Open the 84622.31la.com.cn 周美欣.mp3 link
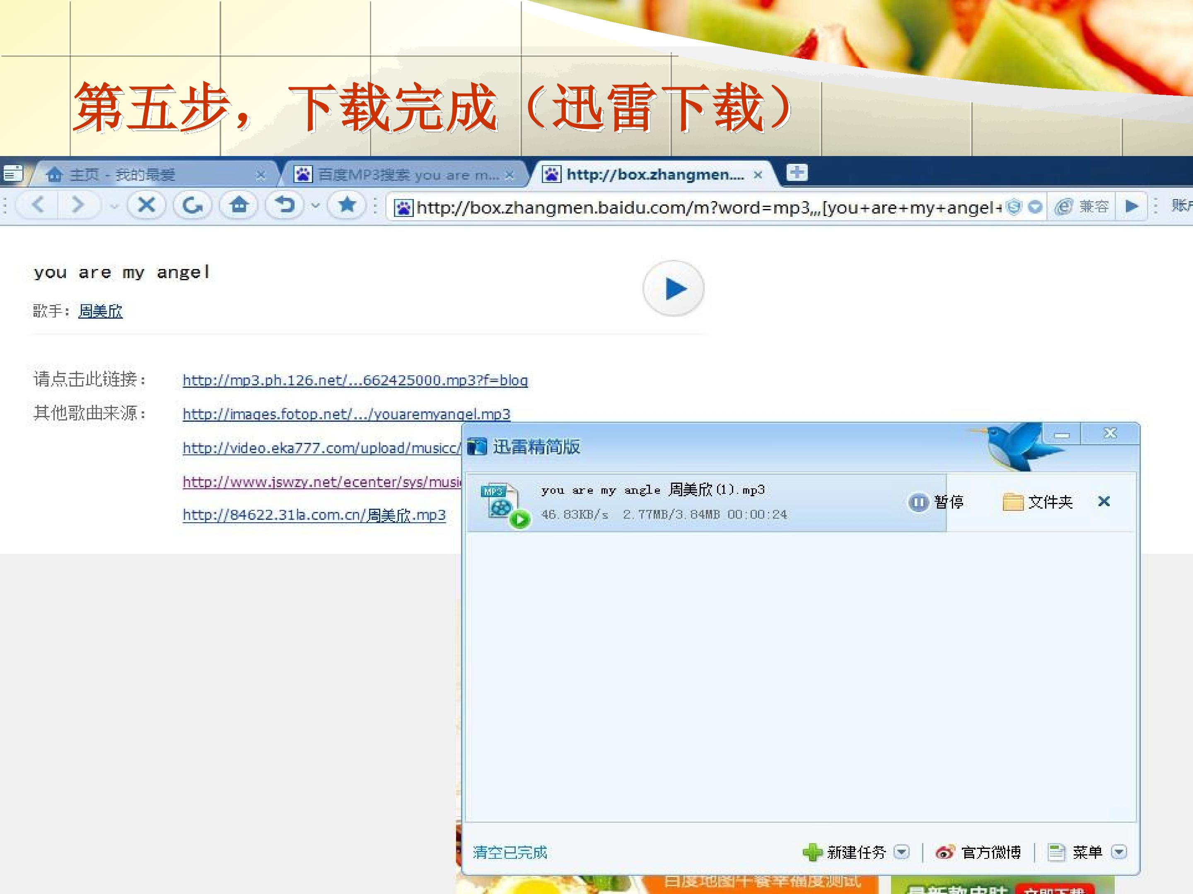This screenshot has width=1193, height=894. (x=314, y=515)
